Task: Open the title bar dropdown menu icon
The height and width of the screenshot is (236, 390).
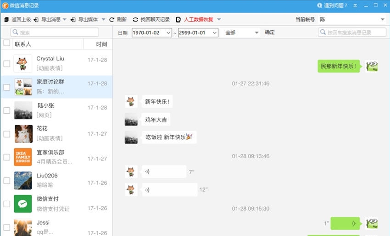Action: coord(355,5)
